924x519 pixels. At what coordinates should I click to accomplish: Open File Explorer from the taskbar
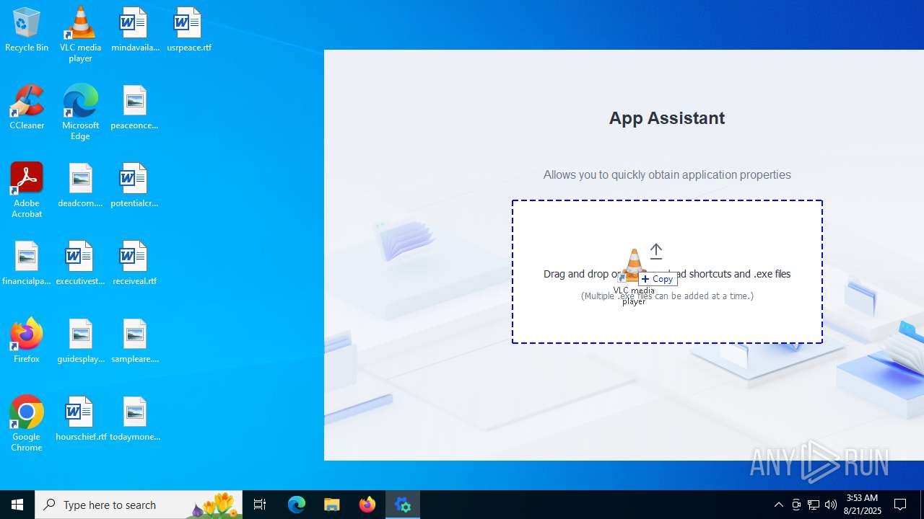[332, 505]
